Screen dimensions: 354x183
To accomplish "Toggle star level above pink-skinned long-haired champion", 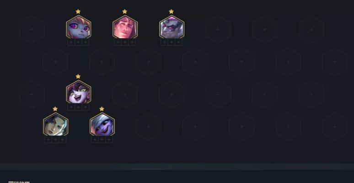I will [124, 11].
